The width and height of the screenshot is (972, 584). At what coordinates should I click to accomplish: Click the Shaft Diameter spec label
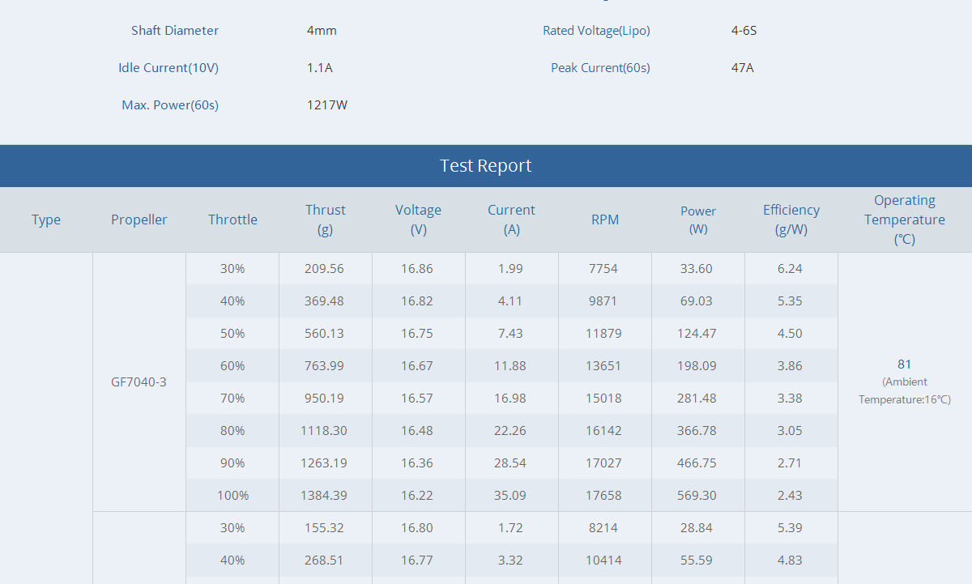(x=175, y=31)
